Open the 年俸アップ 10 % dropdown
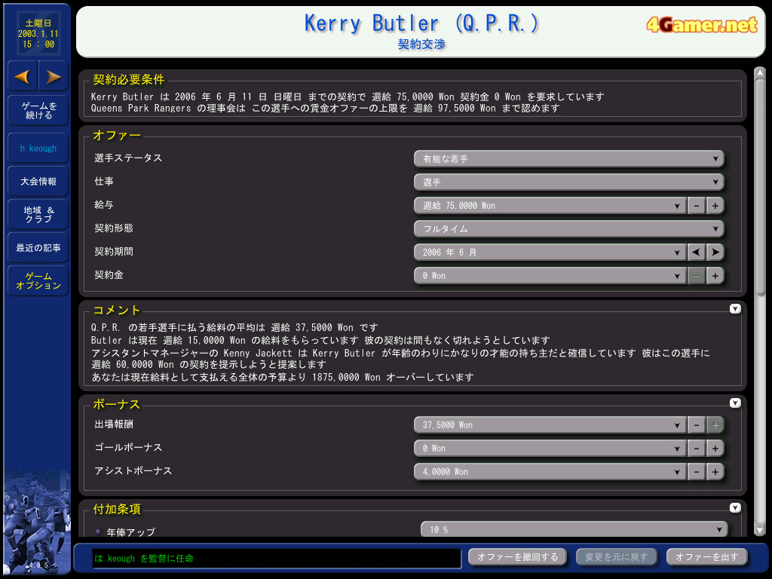 pyautogui.click(x=574, y=529)
